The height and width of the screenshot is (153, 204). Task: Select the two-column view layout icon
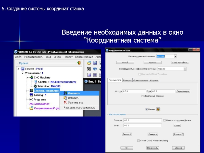point(95,75)
